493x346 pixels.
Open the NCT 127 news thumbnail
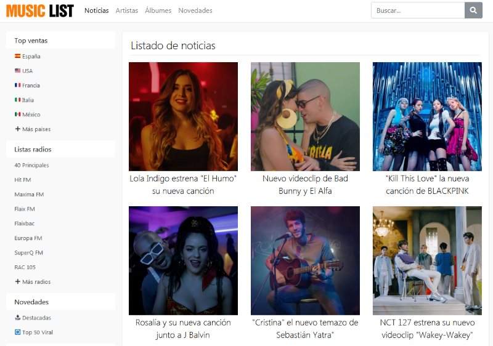pyautogui.click(x=427, y=260)
